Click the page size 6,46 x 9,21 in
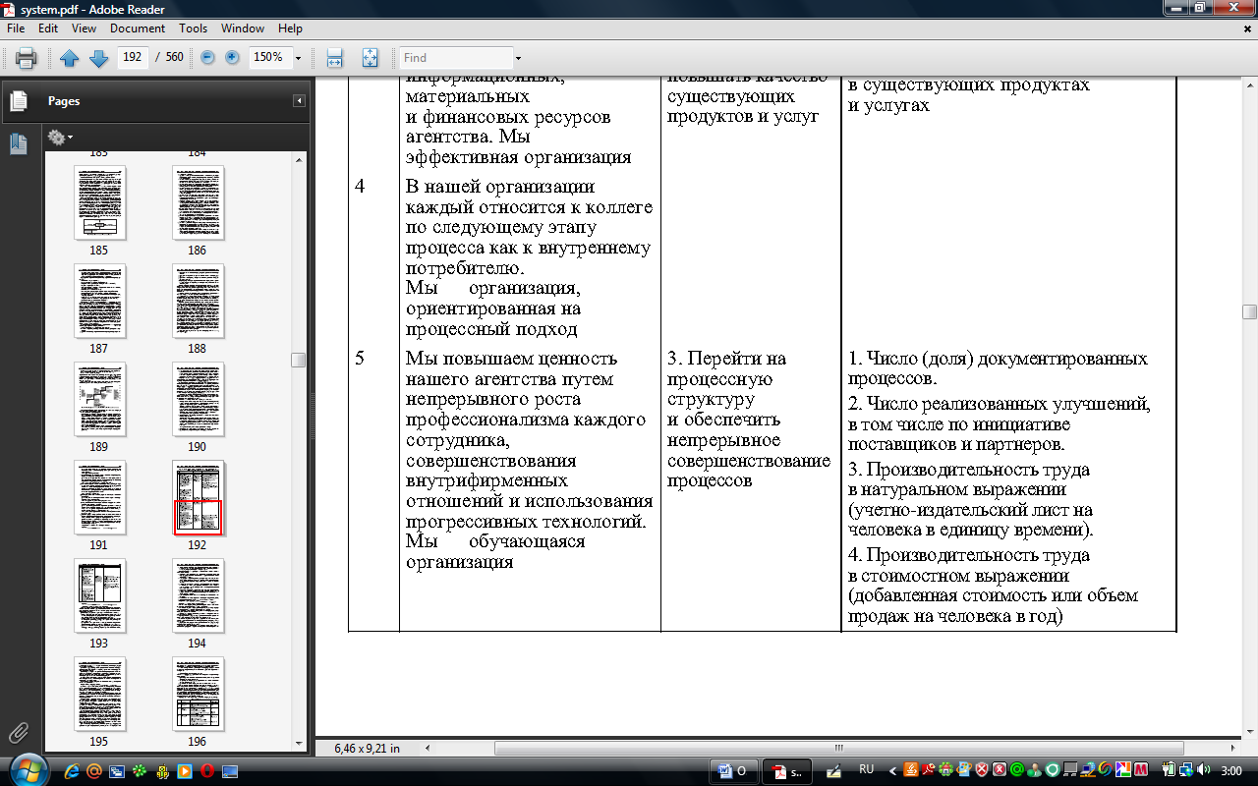This screenshot has height=786, width=1258. coord(368,748)
